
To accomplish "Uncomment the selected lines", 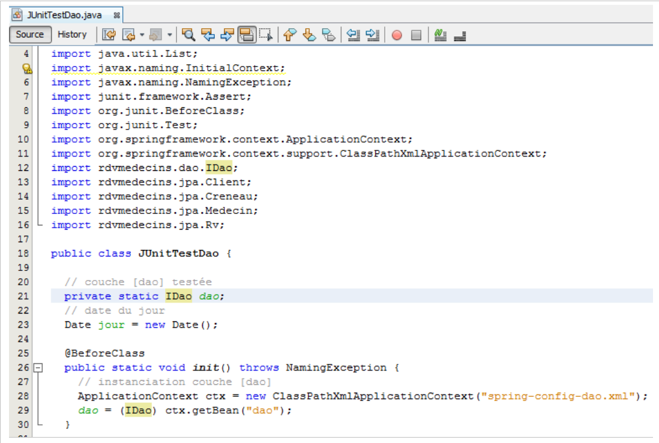I will point(460,35).
